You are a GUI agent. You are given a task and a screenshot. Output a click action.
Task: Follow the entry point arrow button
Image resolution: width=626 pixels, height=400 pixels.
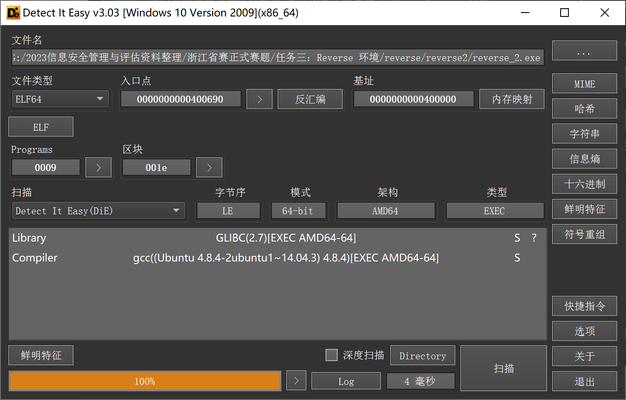coord(259,99)
